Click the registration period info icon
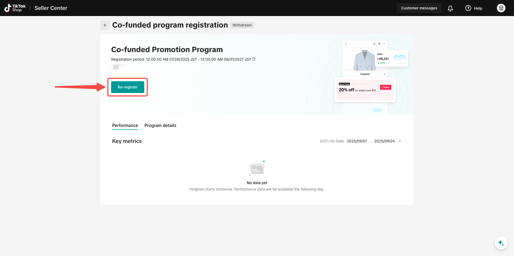 pyautogui.click(x=254, y=59)
